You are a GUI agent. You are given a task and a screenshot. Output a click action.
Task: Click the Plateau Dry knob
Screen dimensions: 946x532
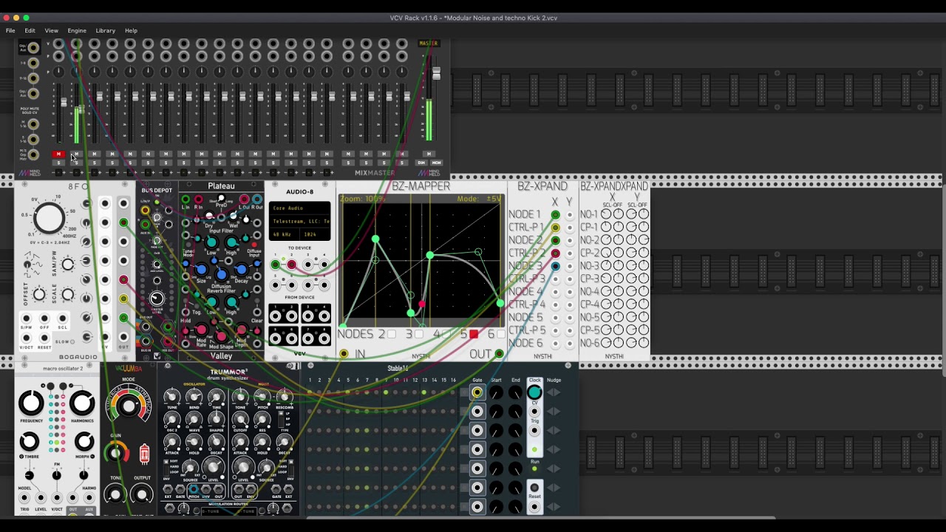(x=210, y=216)
